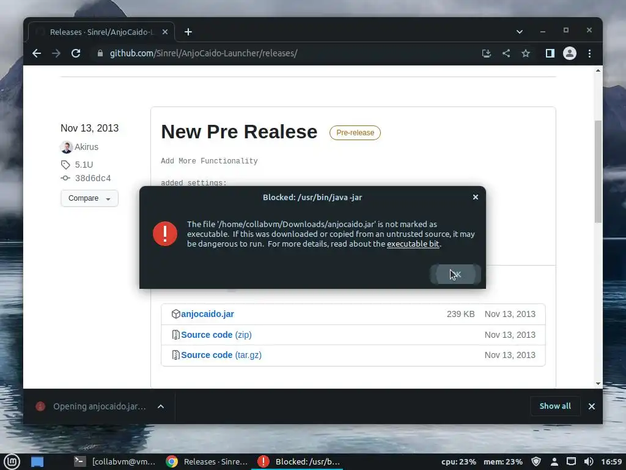
Task: Click Akirus avatar image
Action: coord(66,147)
